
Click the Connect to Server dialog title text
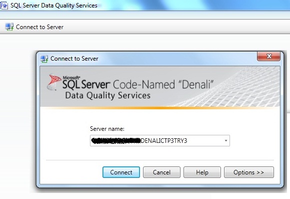click(74, 59)
